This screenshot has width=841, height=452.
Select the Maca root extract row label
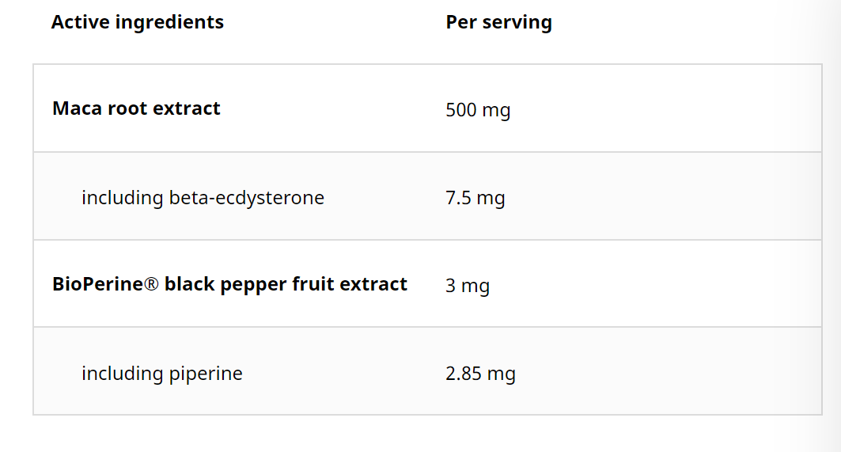(136, 108)
